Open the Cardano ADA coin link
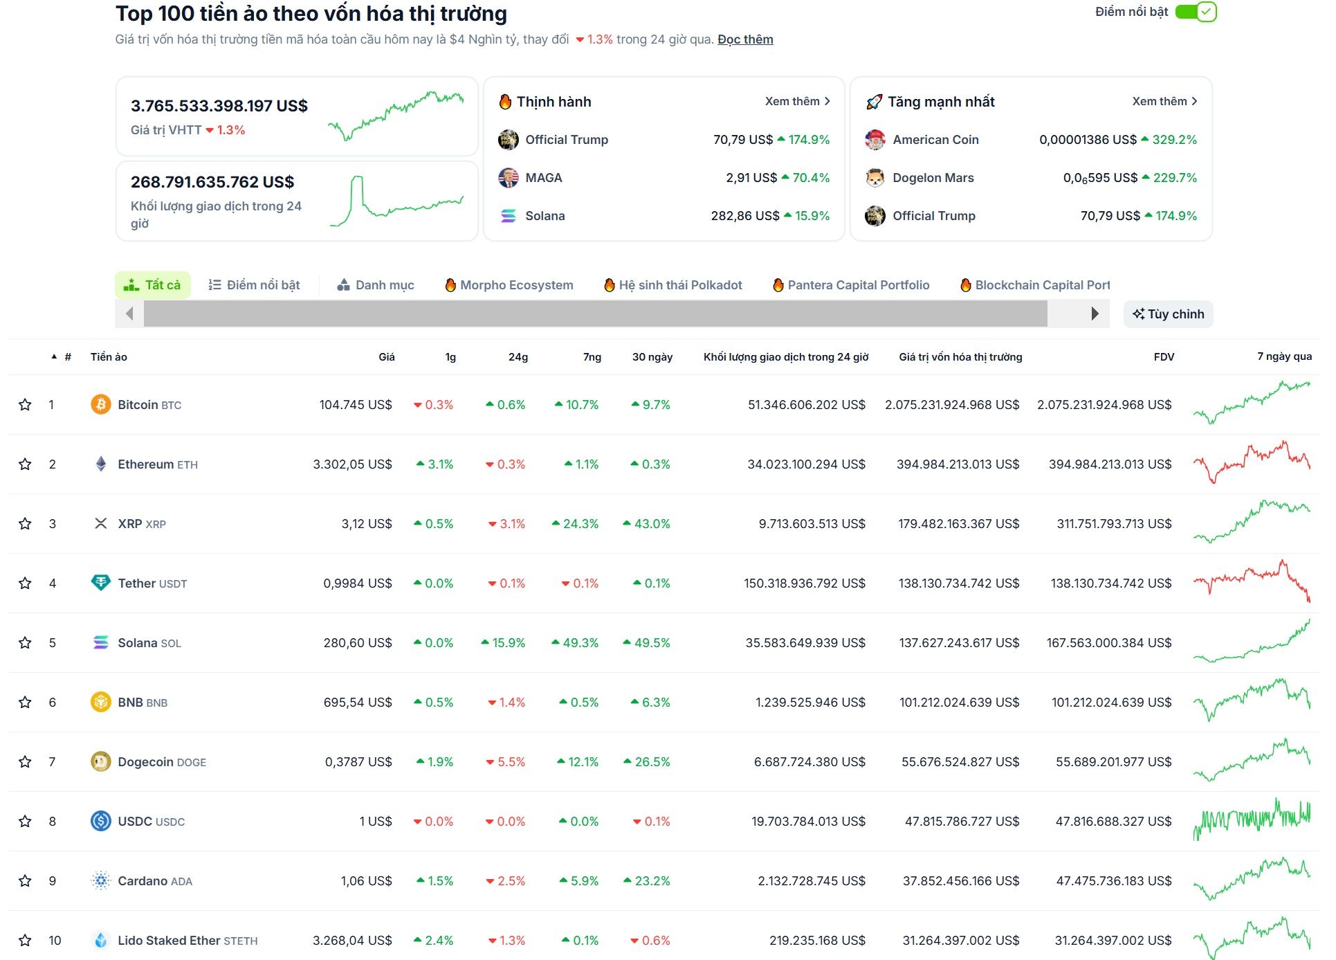The image size is (1336, 960). (155, 881)
